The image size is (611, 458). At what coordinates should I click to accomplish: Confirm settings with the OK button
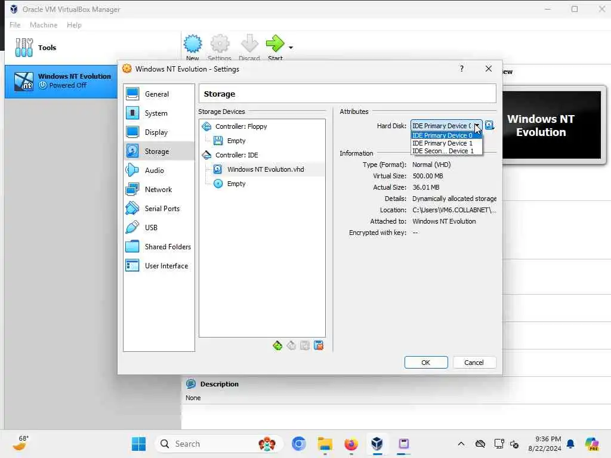click(426, 363)
